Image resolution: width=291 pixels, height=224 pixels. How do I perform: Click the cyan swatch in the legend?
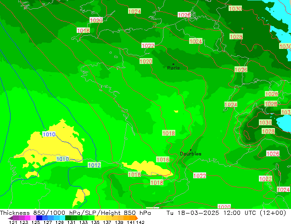tap(62, 218)
